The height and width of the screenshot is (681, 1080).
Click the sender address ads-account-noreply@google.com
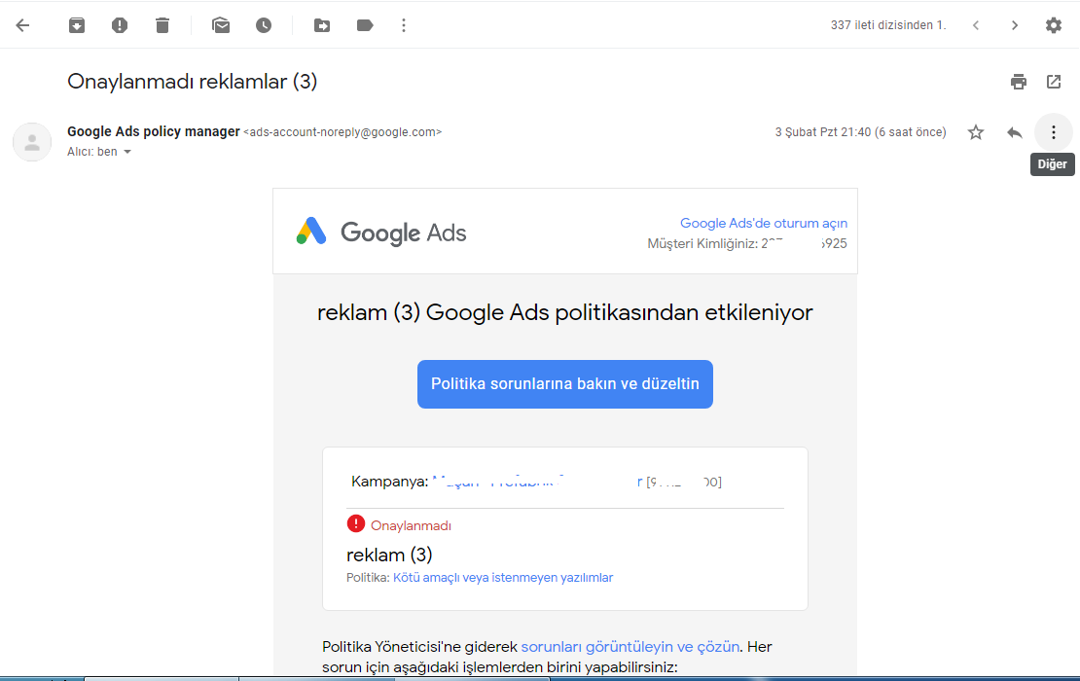(342, 132)
